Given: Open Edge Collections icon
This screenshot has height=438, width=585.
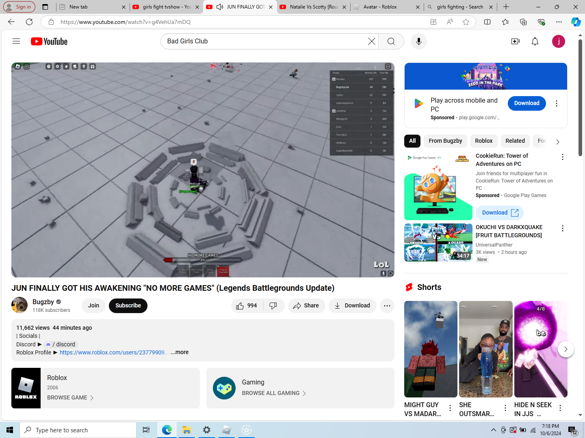Looking at the screenshot, I should [523, 22].
